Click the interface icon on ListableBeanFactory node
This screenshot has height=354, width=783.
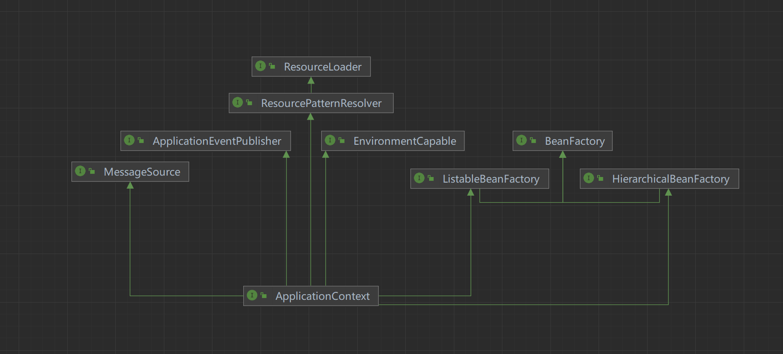tap(419, 178)
